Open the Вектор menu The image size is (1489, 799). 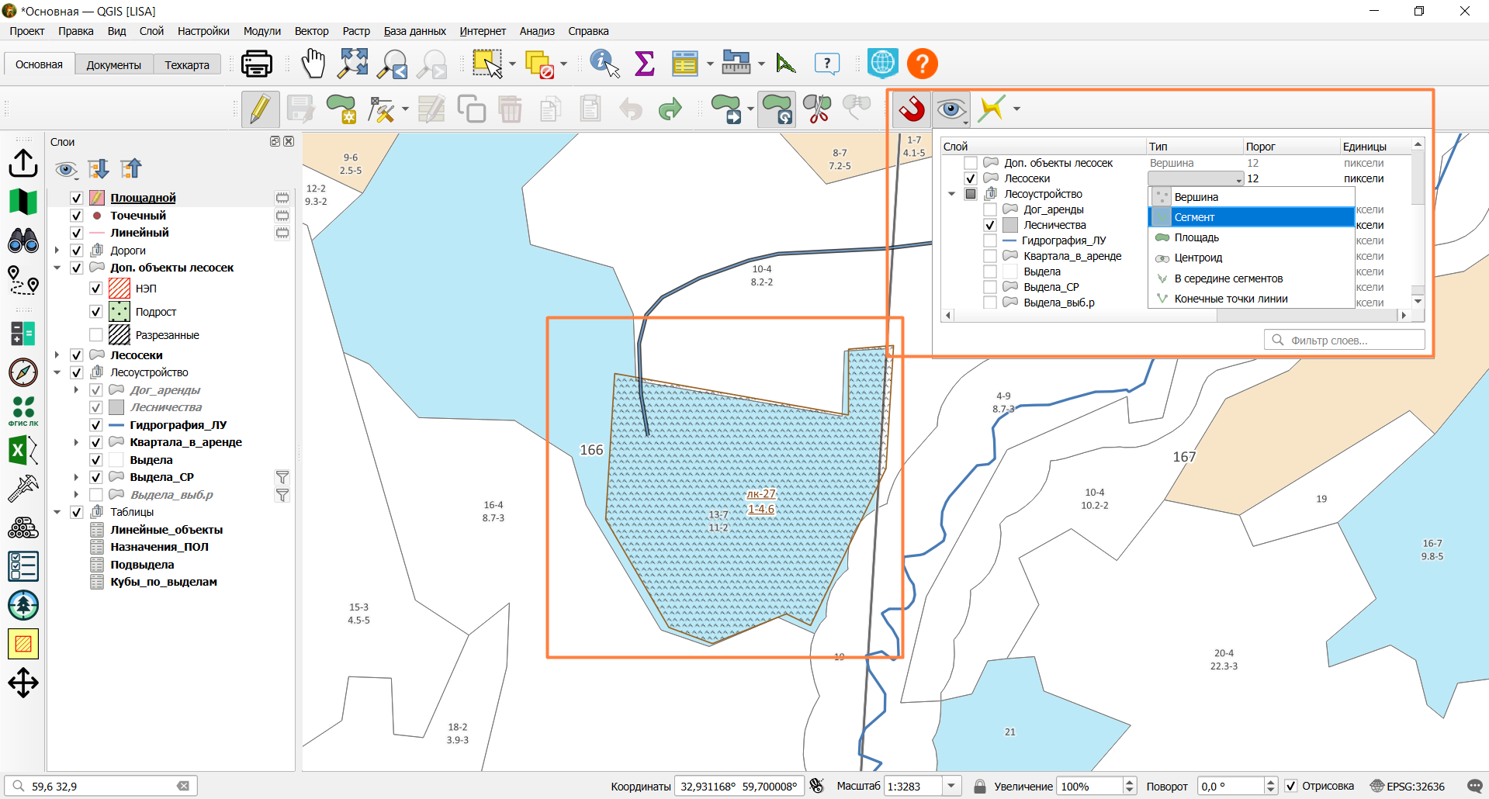[x=311, y=31]
